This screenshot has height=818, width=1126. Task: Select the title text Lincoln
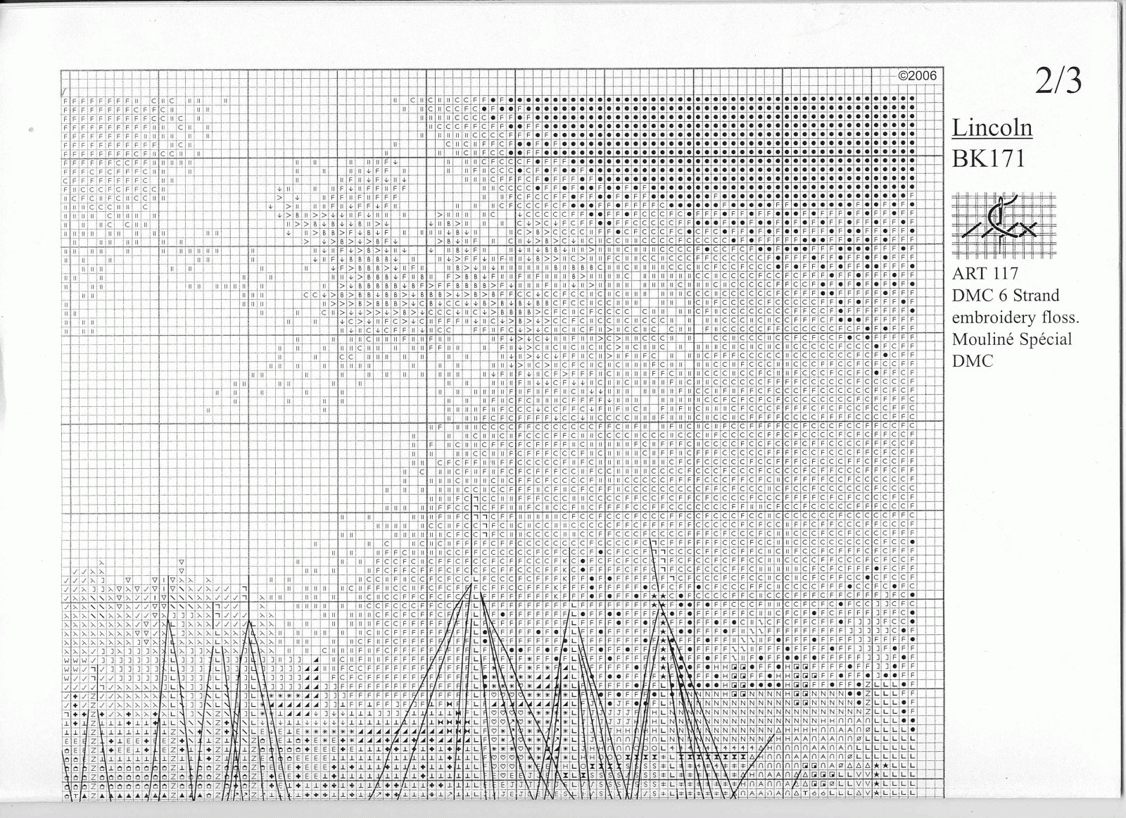(992, 127)
